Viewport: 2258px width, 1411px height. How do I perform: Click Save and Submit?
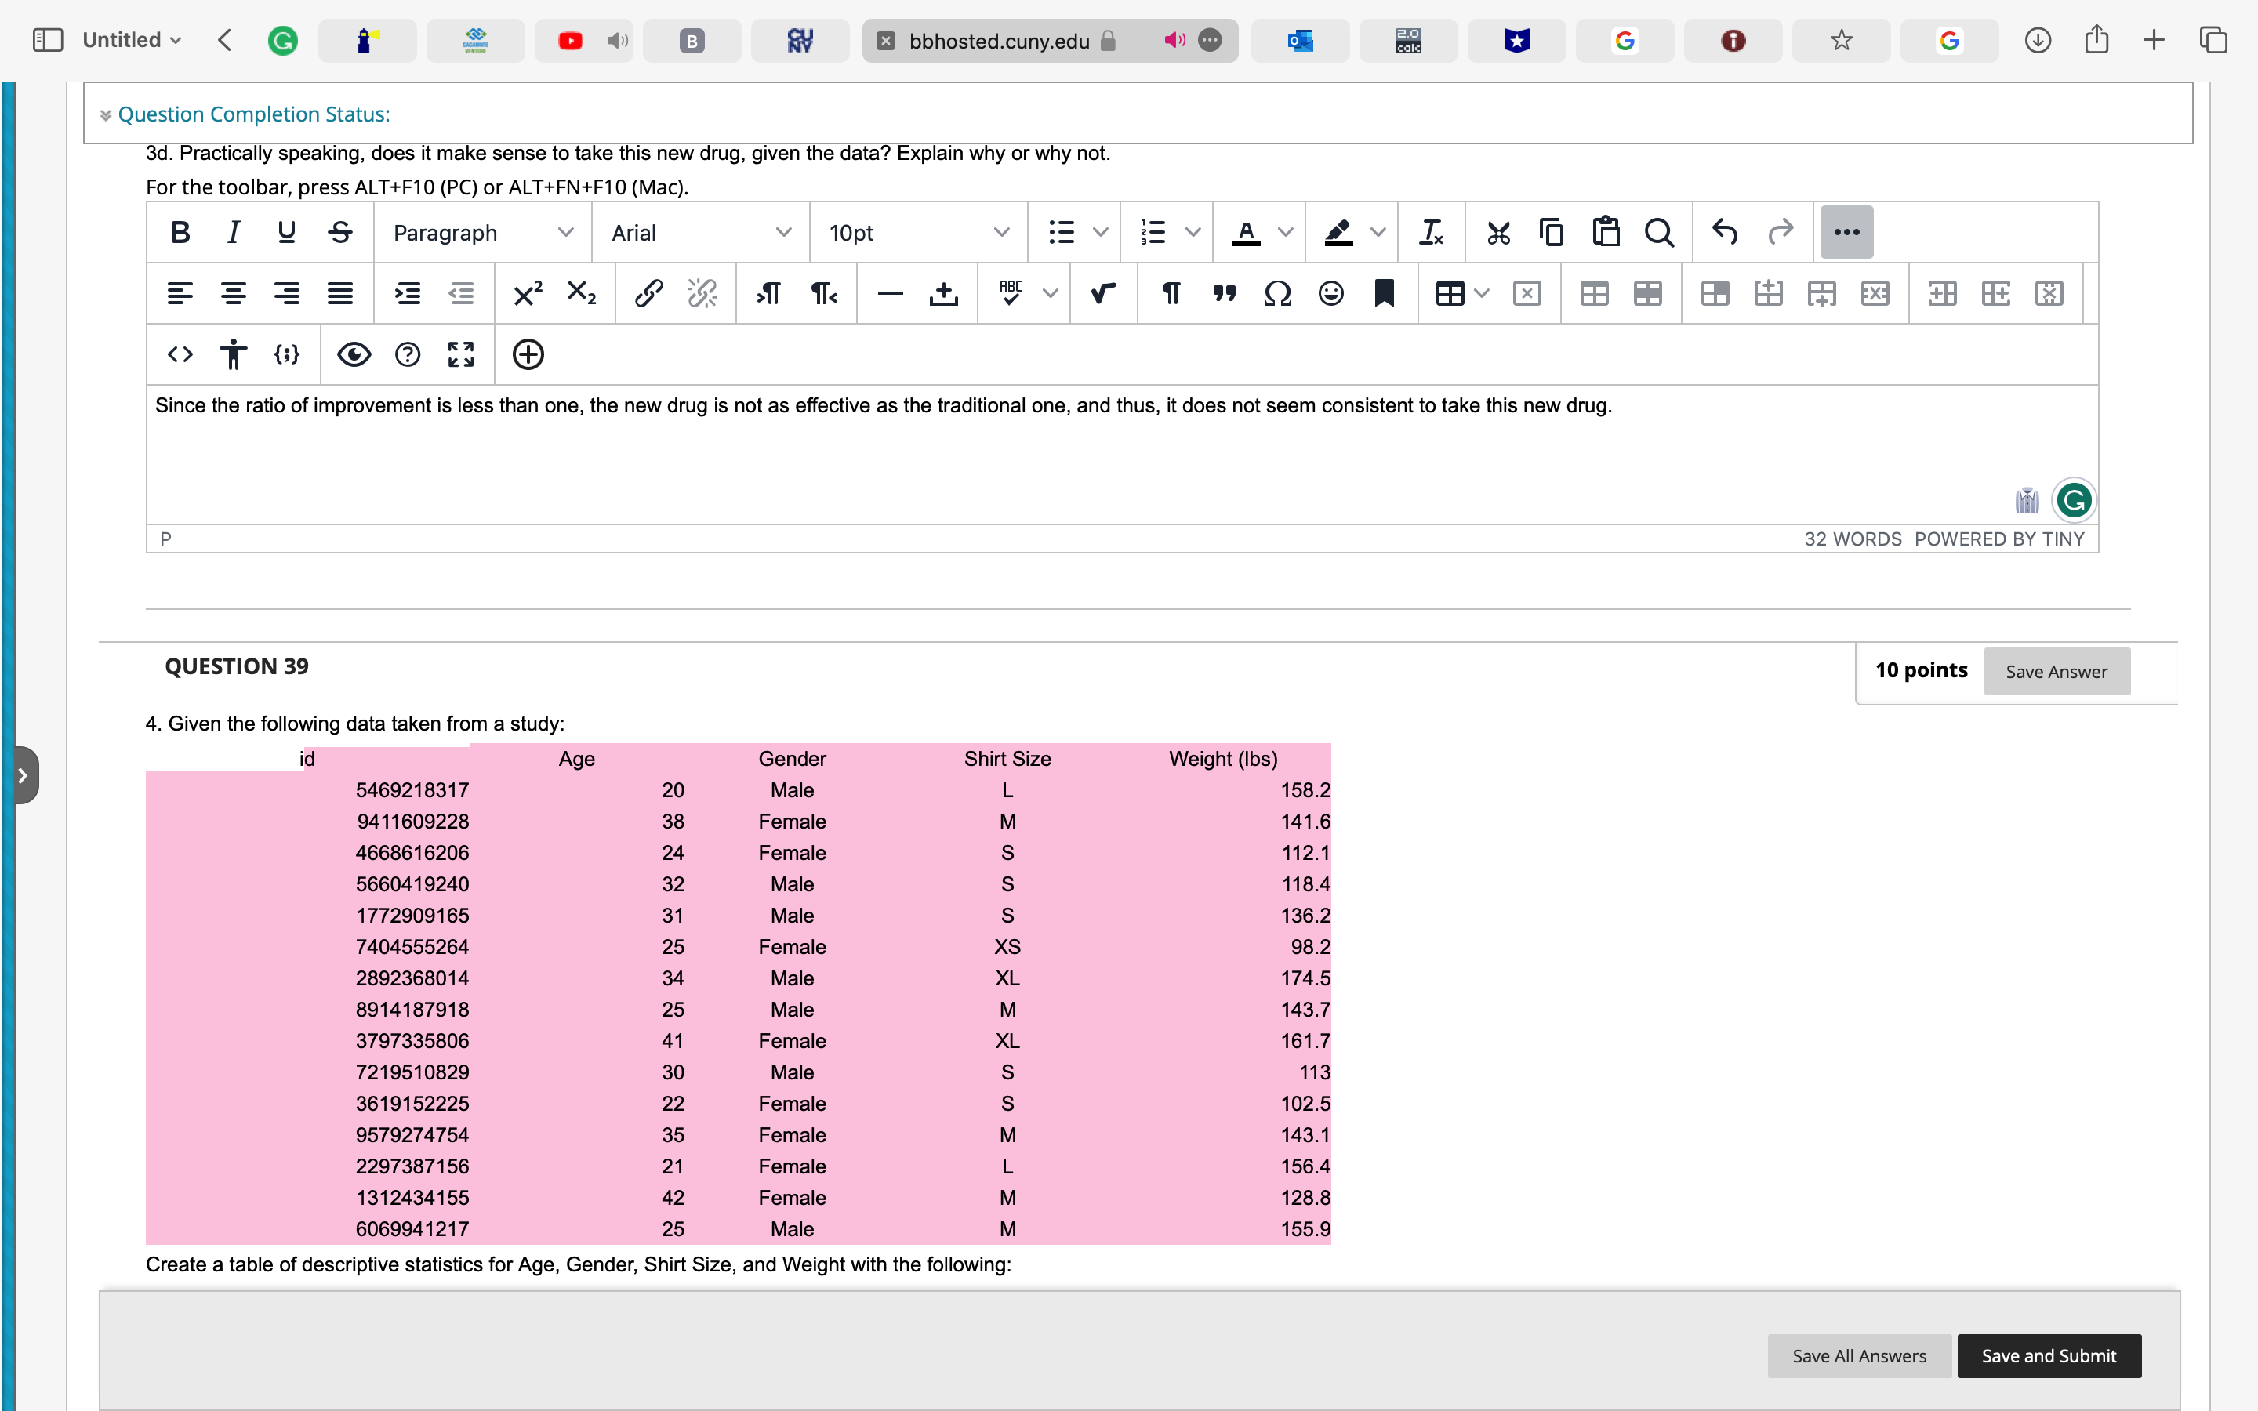pyautogui.click(x=2048, y=1355)
